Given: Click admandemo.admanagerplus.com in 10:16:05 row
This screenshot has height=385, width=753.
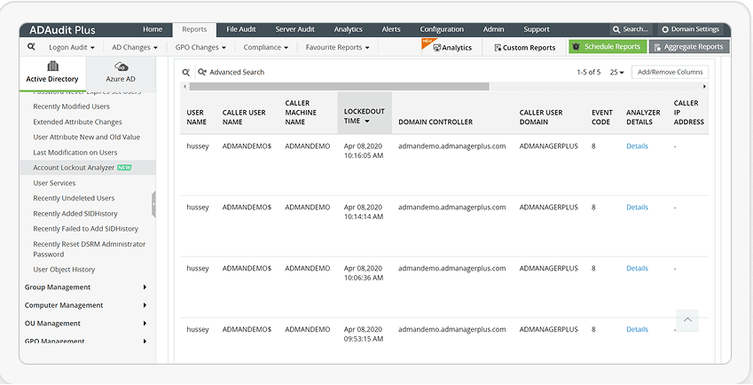Looking at the screenshot, I should pyautogui.click(x=451, y=146).
